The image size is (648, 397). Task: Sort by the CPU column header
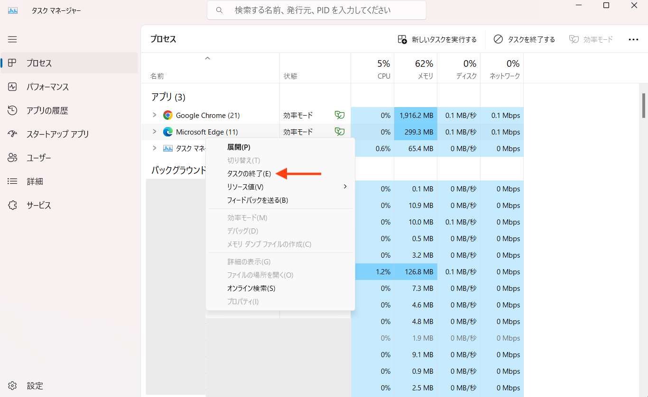pyautogui.click(x=372, y=68)
